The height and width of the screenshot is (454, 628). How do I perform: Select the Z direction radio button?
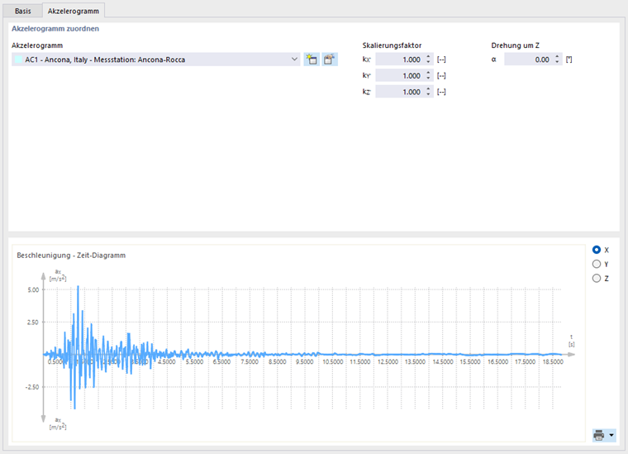click(597, 278)
